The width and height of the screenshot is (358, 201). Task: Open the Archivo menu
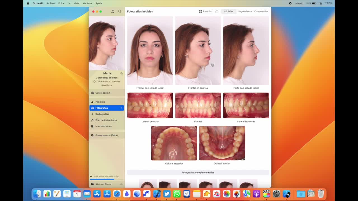coord(51,3)
